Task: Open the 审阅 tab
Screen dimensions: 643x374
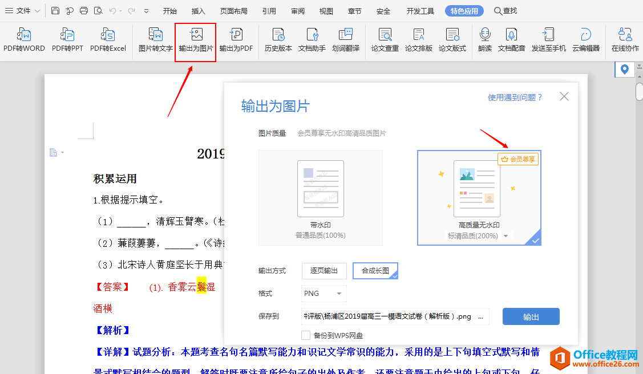Action: 298,11
